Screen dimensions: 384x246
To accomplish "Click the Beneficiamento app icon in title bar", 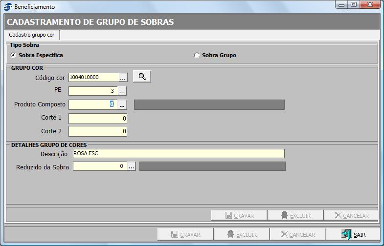I will click(7, 7).
